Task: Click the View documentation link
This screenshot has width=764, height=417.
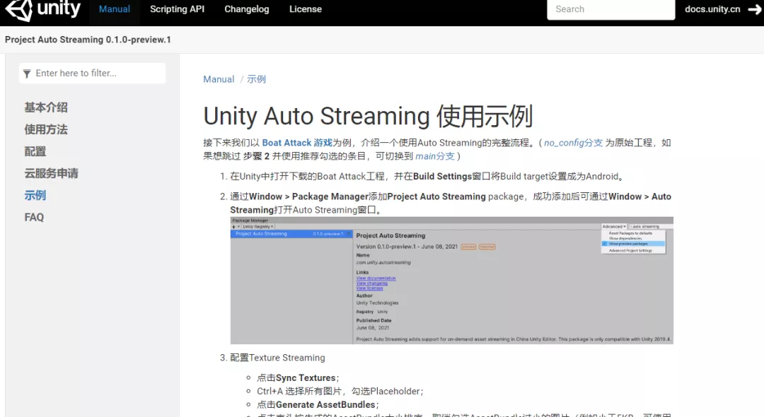Action: [376, 278]
